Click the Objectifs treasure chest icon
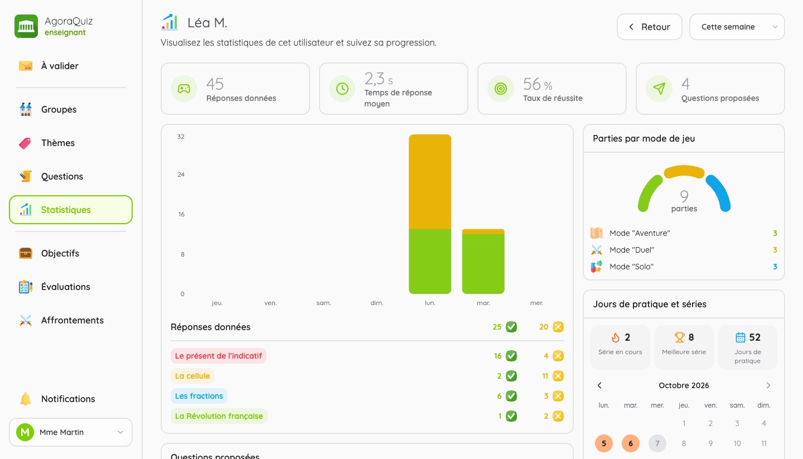Screen dimensions: 803x459 tap(26, 253)
